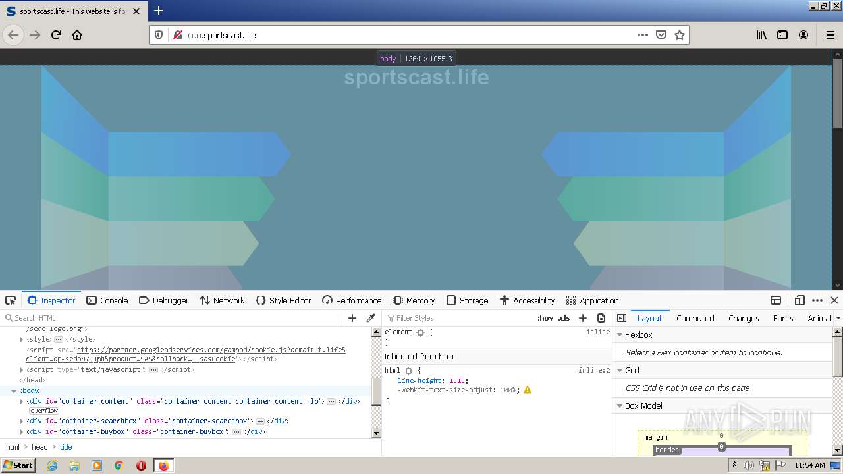The width and height of the screenshot is (843, 474).
Task: Open the sidebar tabs overflow dropdown
Action: (838, 318)
